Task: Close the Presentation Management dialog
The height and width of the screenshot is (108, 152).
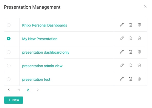Action: (x=145, y=6)
